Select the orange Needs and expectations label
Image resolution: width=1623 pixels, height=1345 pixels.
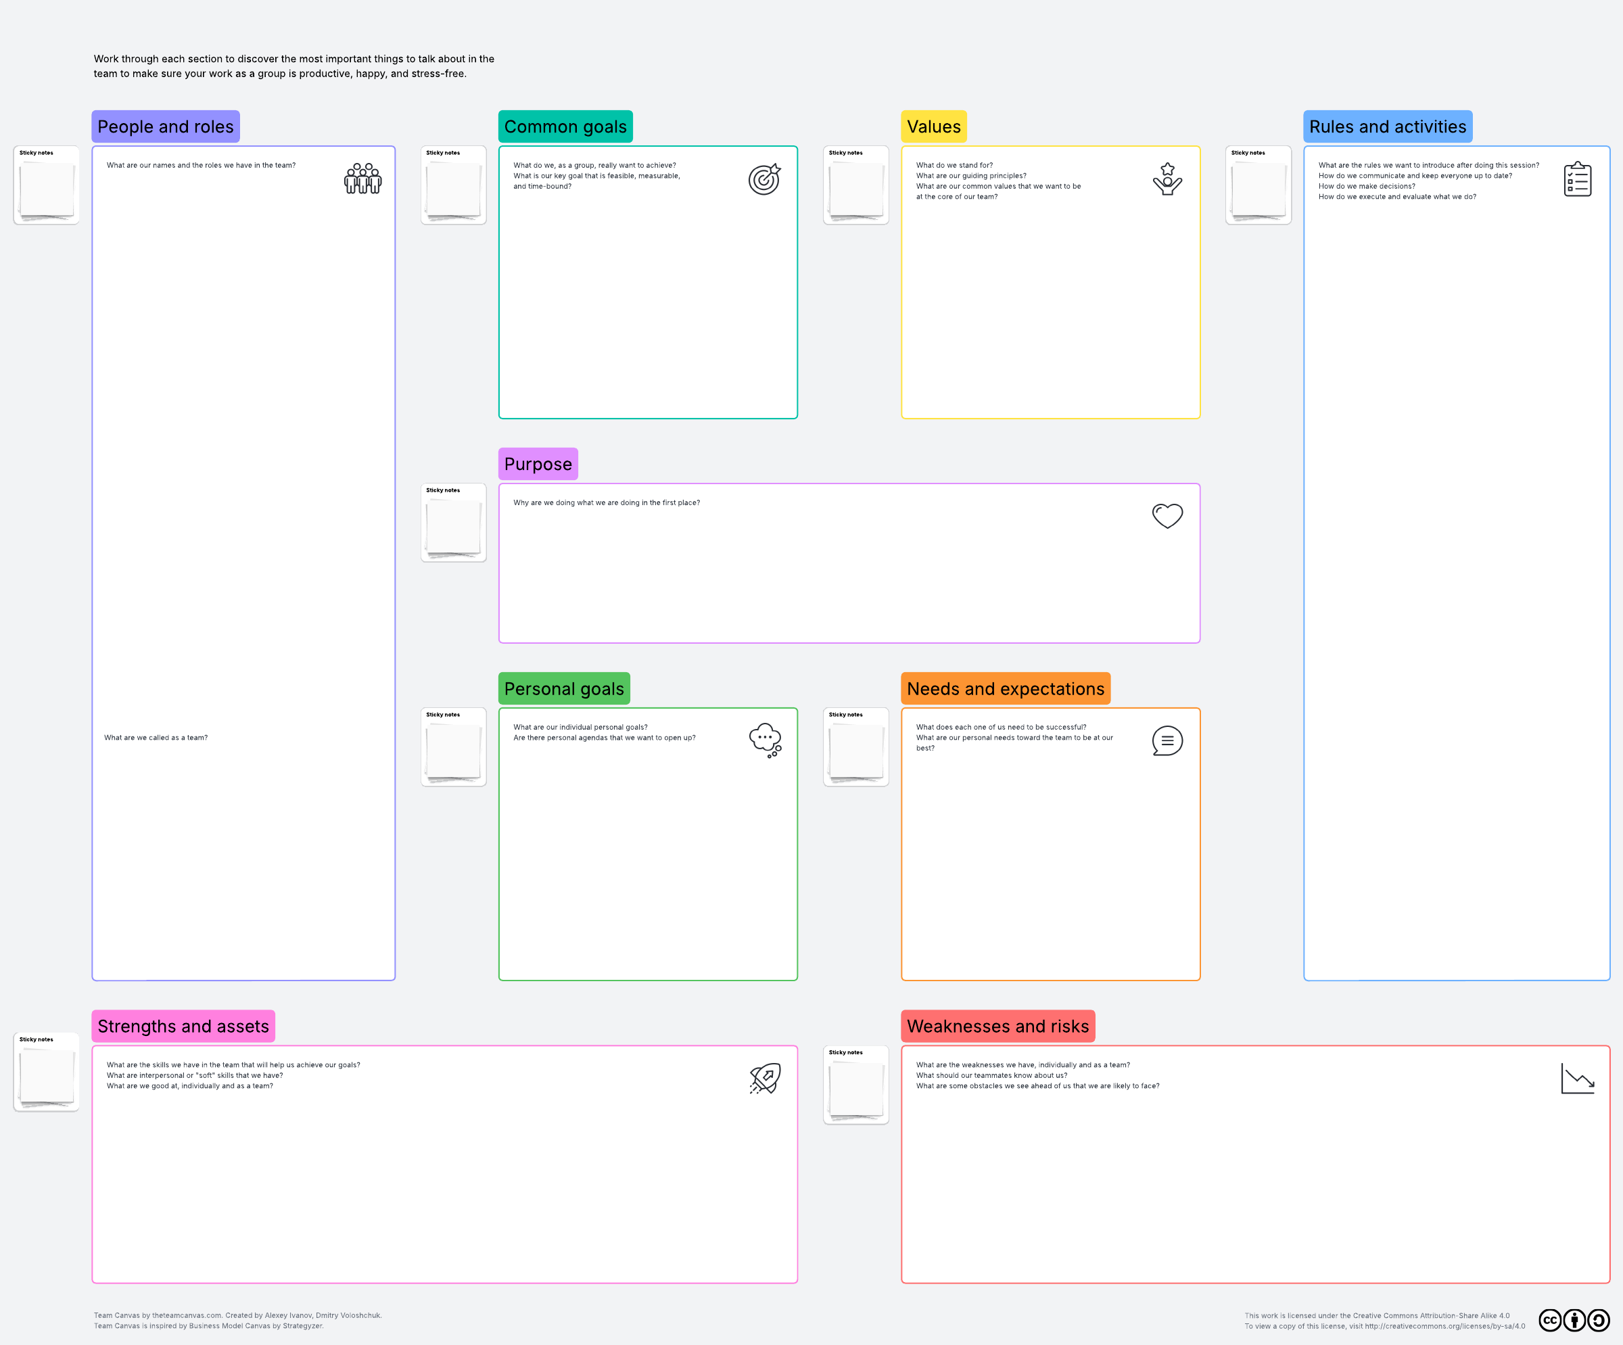1006,689
